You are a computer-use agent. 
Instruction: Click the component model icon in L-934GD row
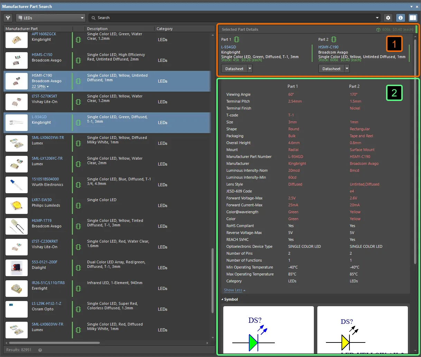click(x=78, y=123)
